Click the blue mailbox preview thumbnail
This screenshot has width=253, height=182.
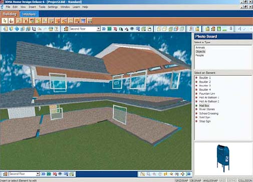click(x=223, y=158)
